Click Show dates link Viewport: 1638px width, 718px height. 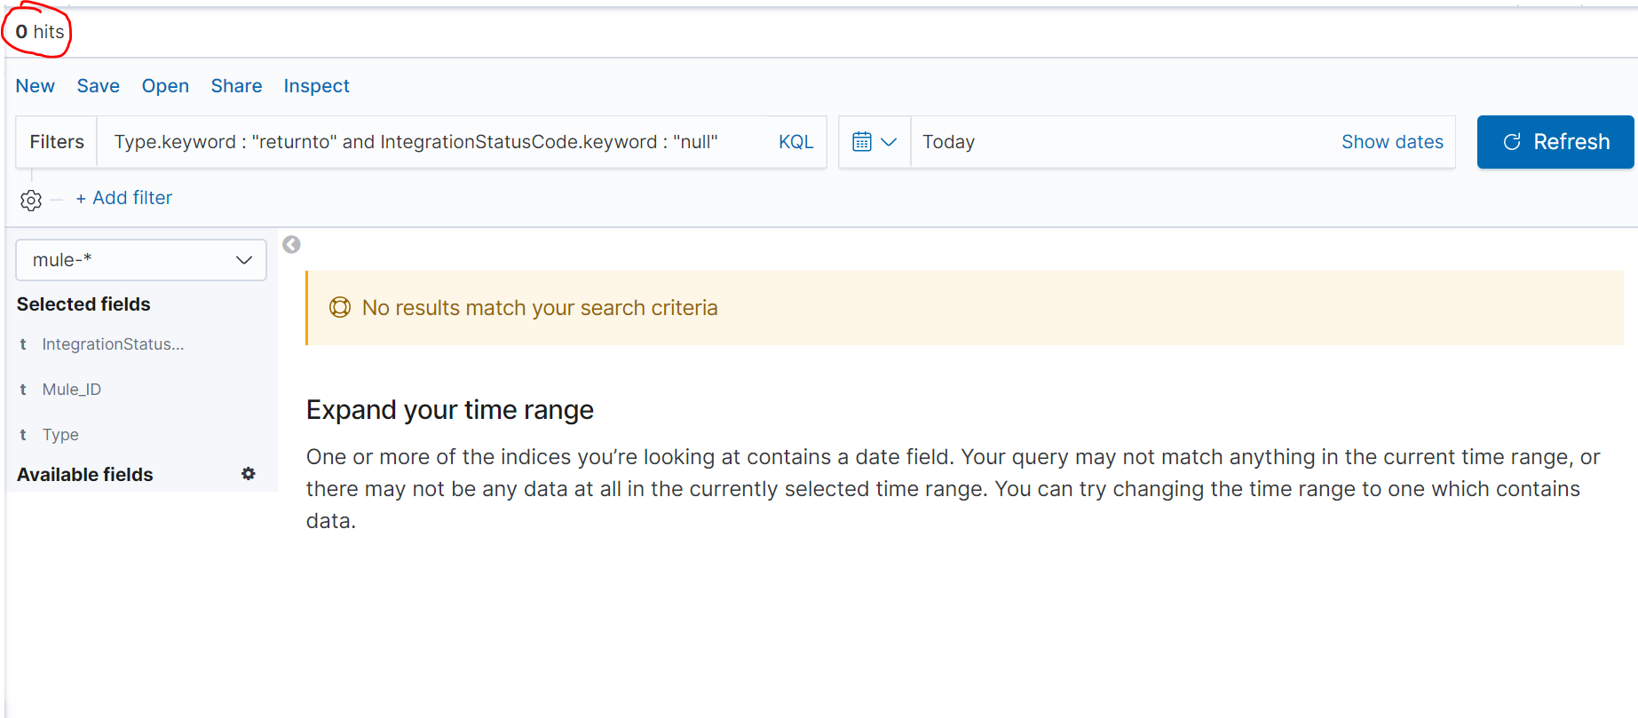1391,142
